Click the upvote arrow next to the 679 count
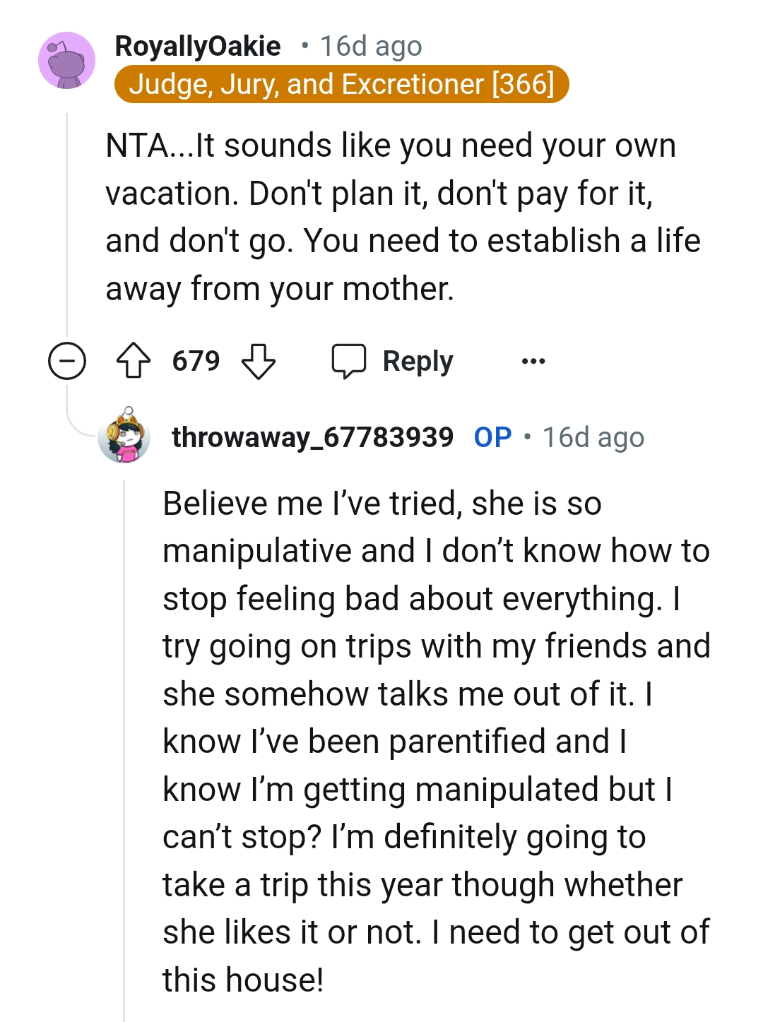 coord(134,360)
